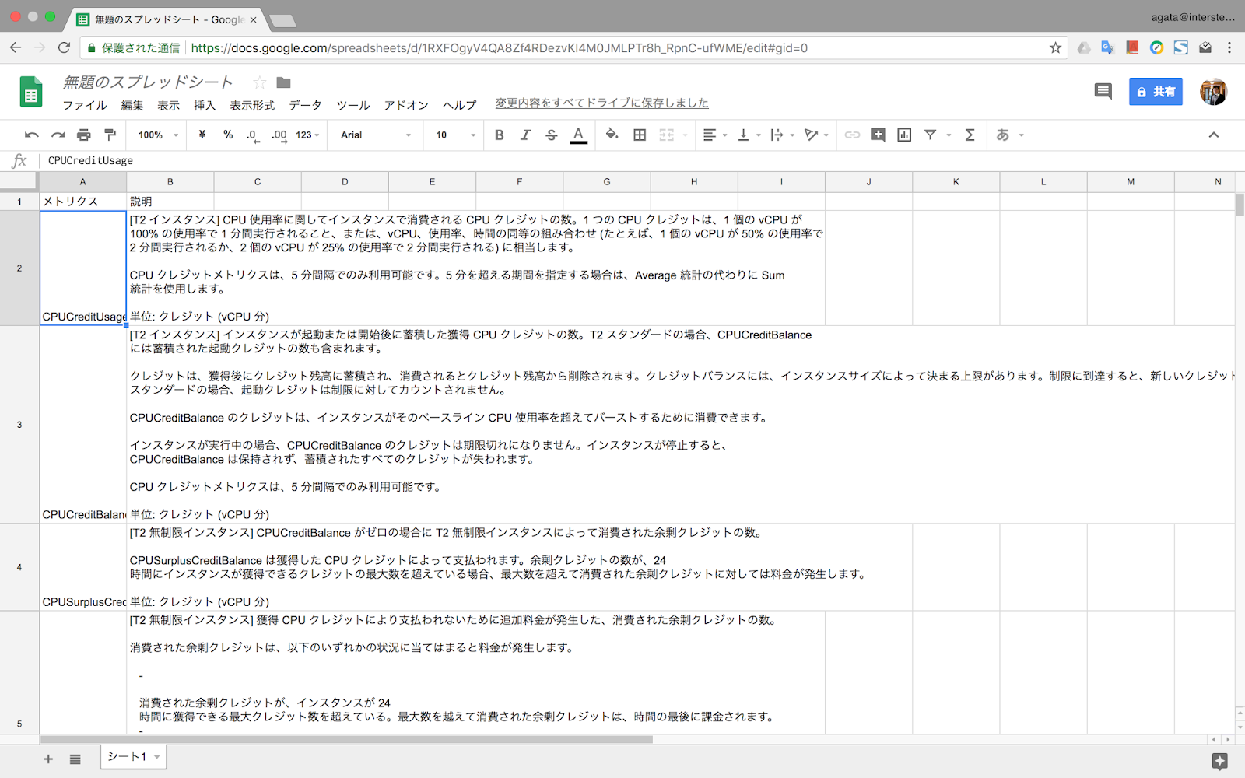The width and height of the screenshot is (1245, 778).
Task: Click the browser reload button
Action: (x=65, y=48)
